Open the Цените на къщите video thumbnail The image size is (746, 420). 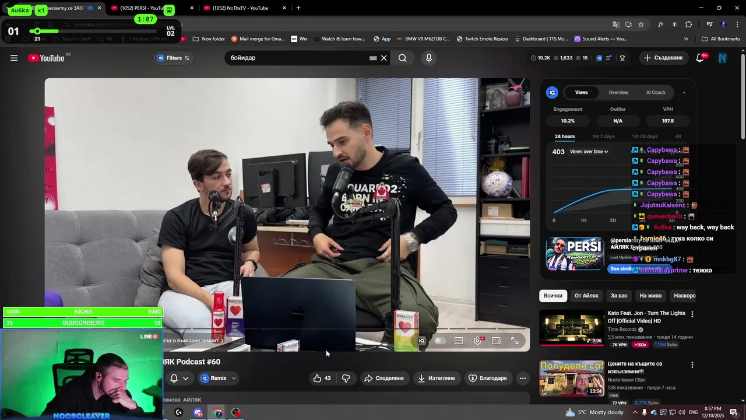[x=571, y=378]
